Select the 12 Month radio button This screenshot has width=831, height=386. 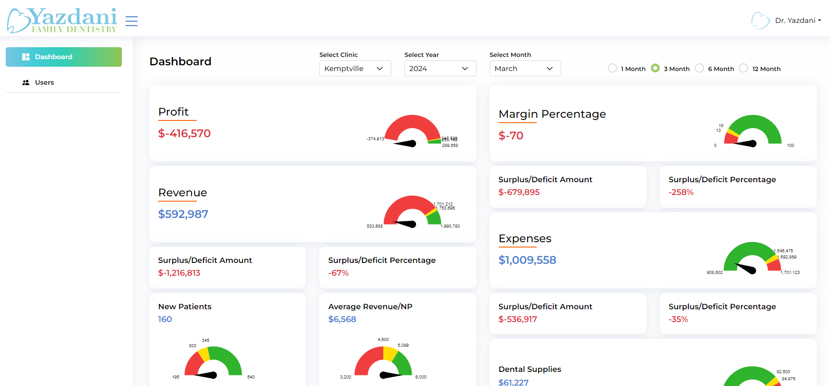[744, 68]
